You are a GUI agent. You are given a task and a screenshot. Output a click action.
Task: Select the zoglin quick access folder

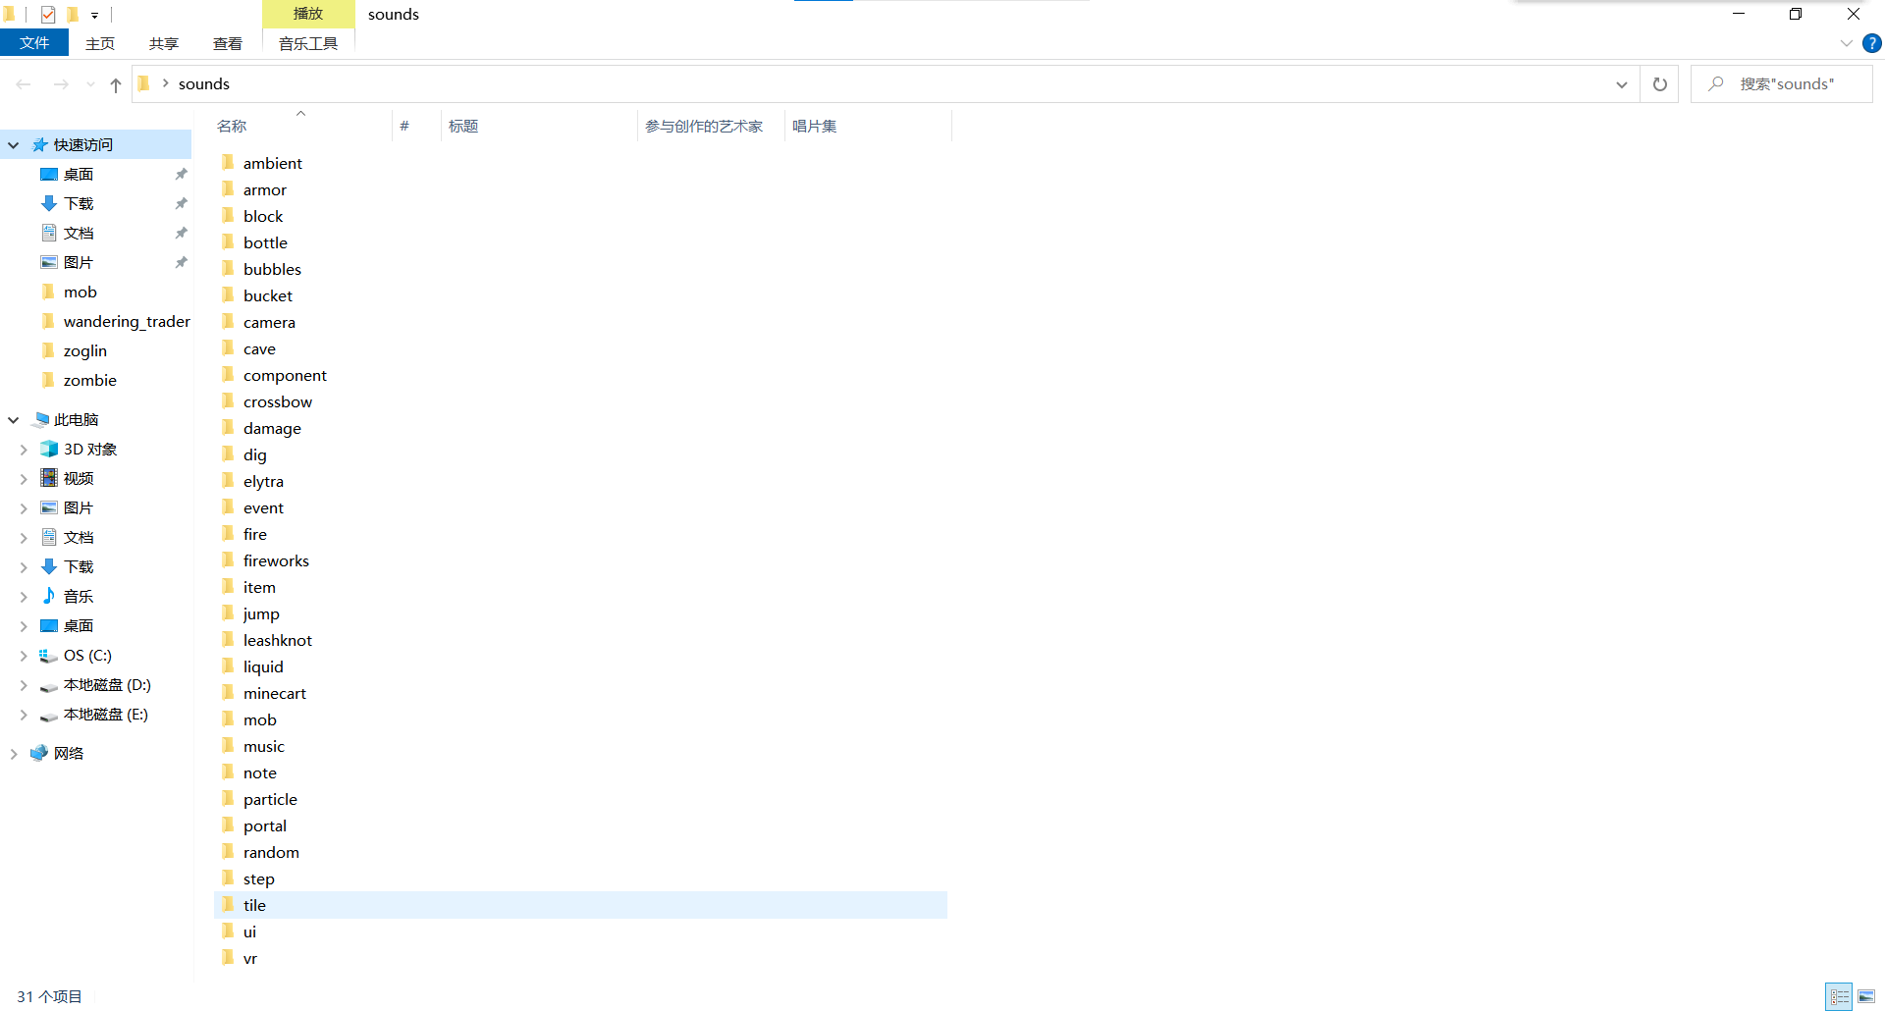tap(85, 350)
